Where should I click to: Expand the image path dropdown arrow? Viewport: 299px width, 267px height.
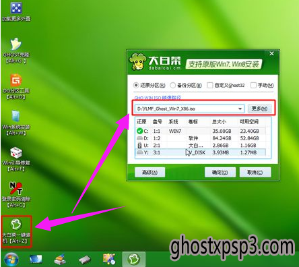click(240, 109)
